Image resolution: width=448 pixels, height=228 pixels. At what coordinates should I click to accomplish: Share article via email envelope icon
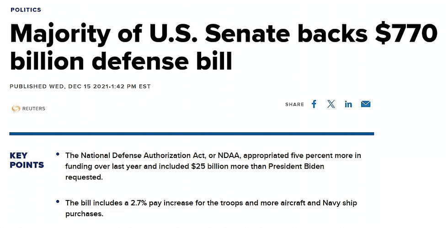coord(366,104)
